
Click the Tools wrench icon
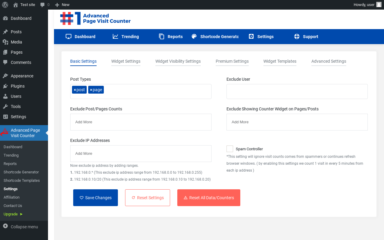pos(5,106)
